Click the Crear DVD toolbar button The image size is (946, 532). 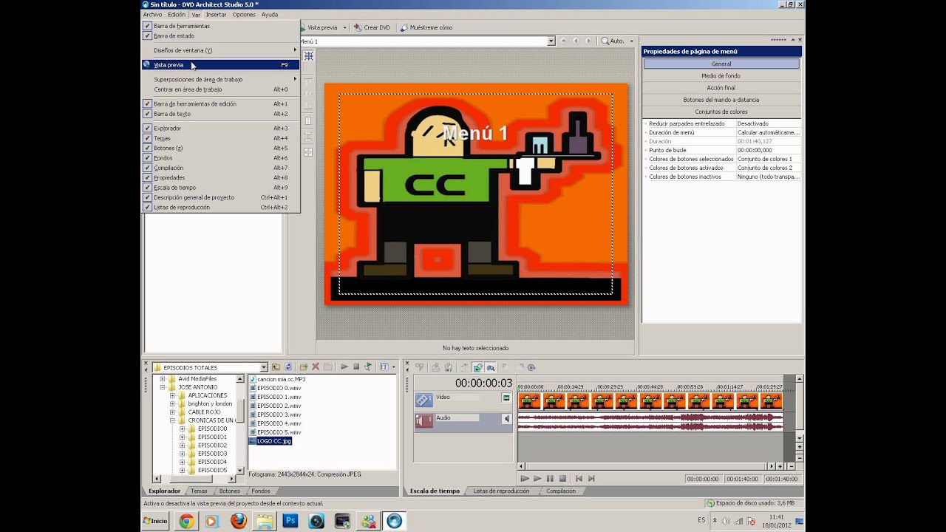pos(372,27)
